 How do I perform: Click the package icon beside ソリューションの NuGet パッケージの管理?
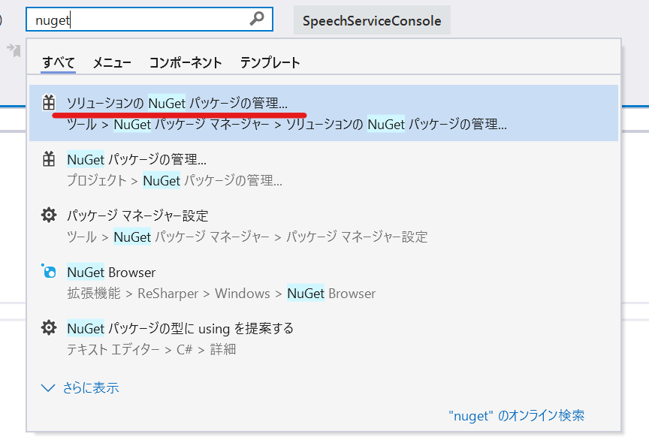coord(49,103)
